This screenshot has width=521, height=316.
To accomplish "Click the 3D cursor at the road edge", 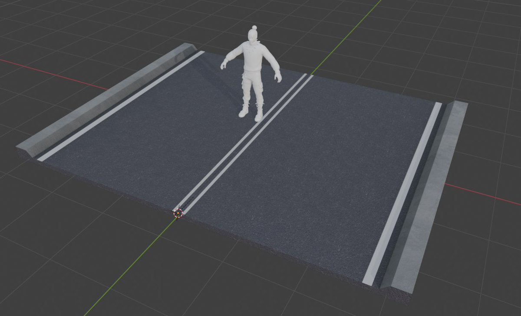I will (178, 213).
